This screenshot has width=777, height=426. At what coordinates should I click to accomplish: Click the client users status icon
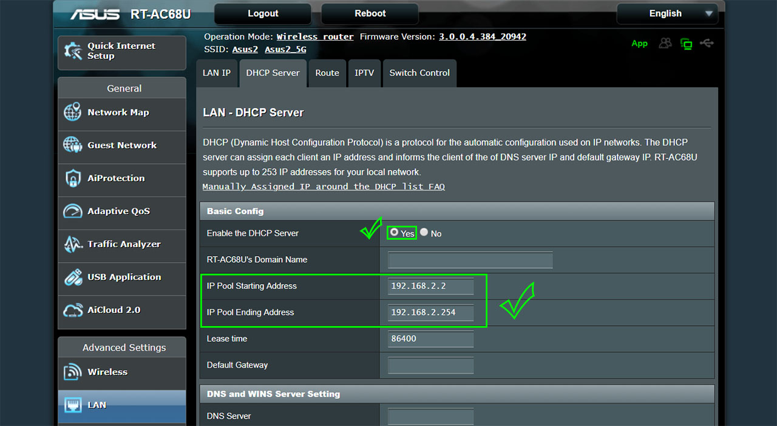(666, 43)
